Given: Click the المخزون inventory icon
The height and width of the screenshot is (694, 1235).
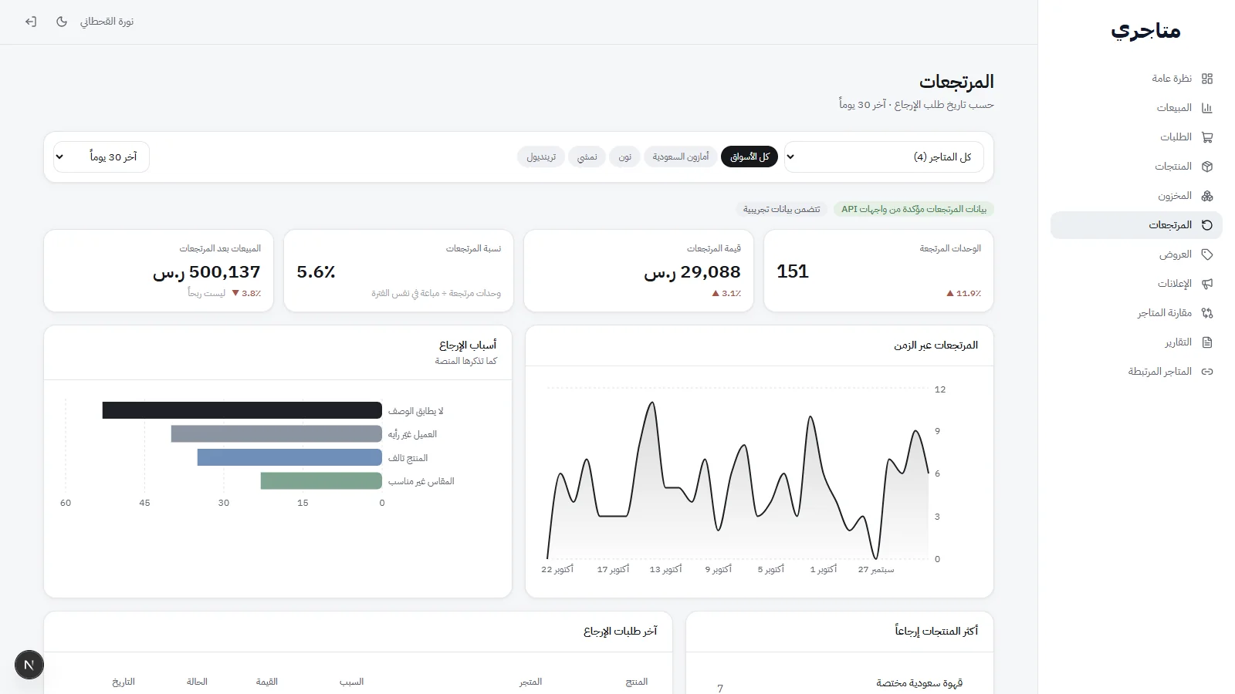Looking at the screenshot, I should click(1207, 196).
